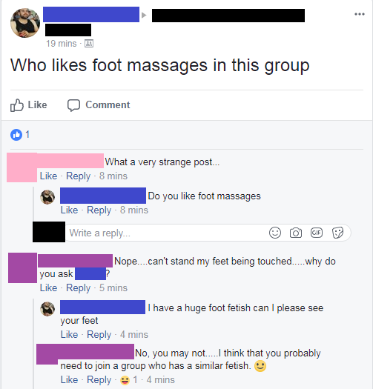Reply to the 'What a very strange post...' comment
373x389 pixels.
click(78, 176)
